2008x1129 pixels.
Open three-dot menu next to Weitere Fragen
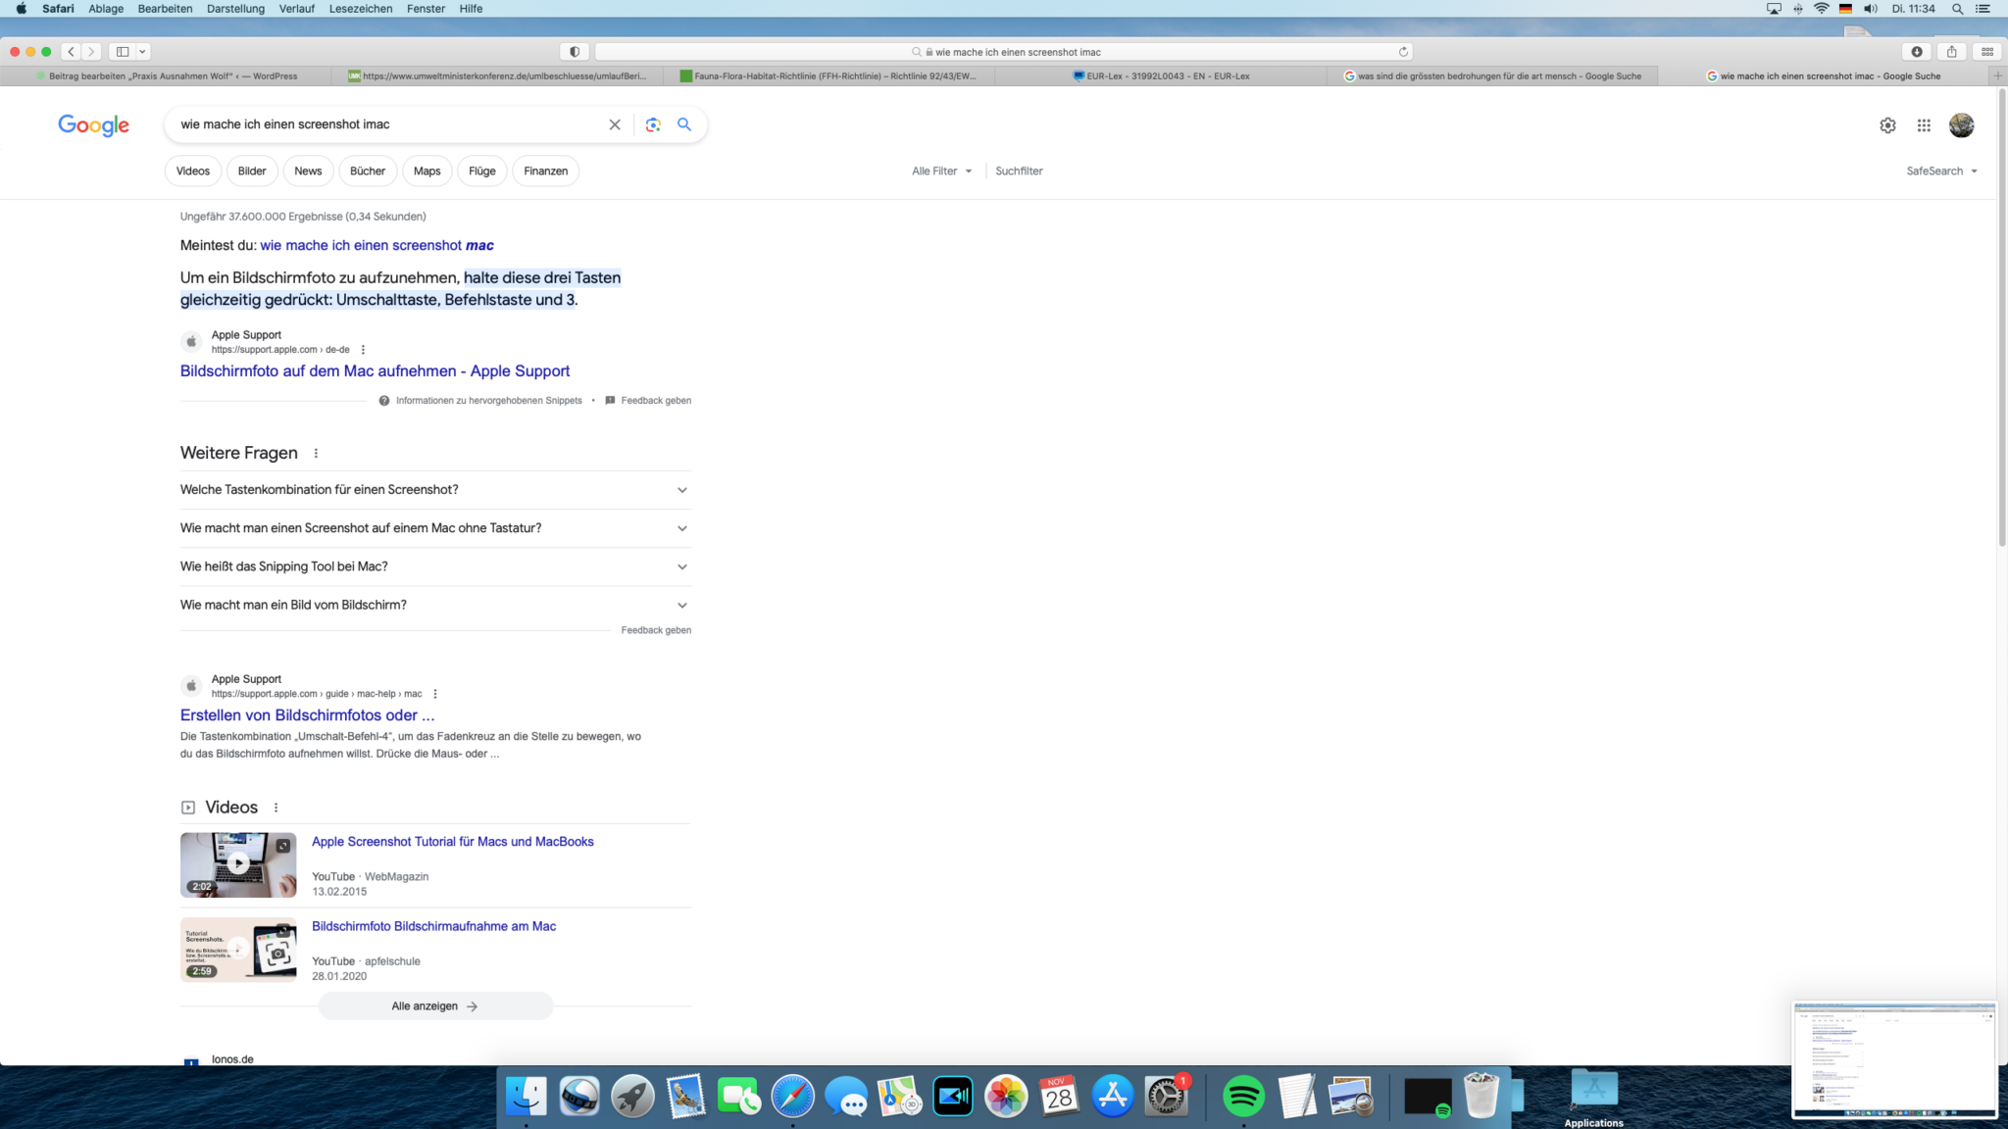click(316, 453)
